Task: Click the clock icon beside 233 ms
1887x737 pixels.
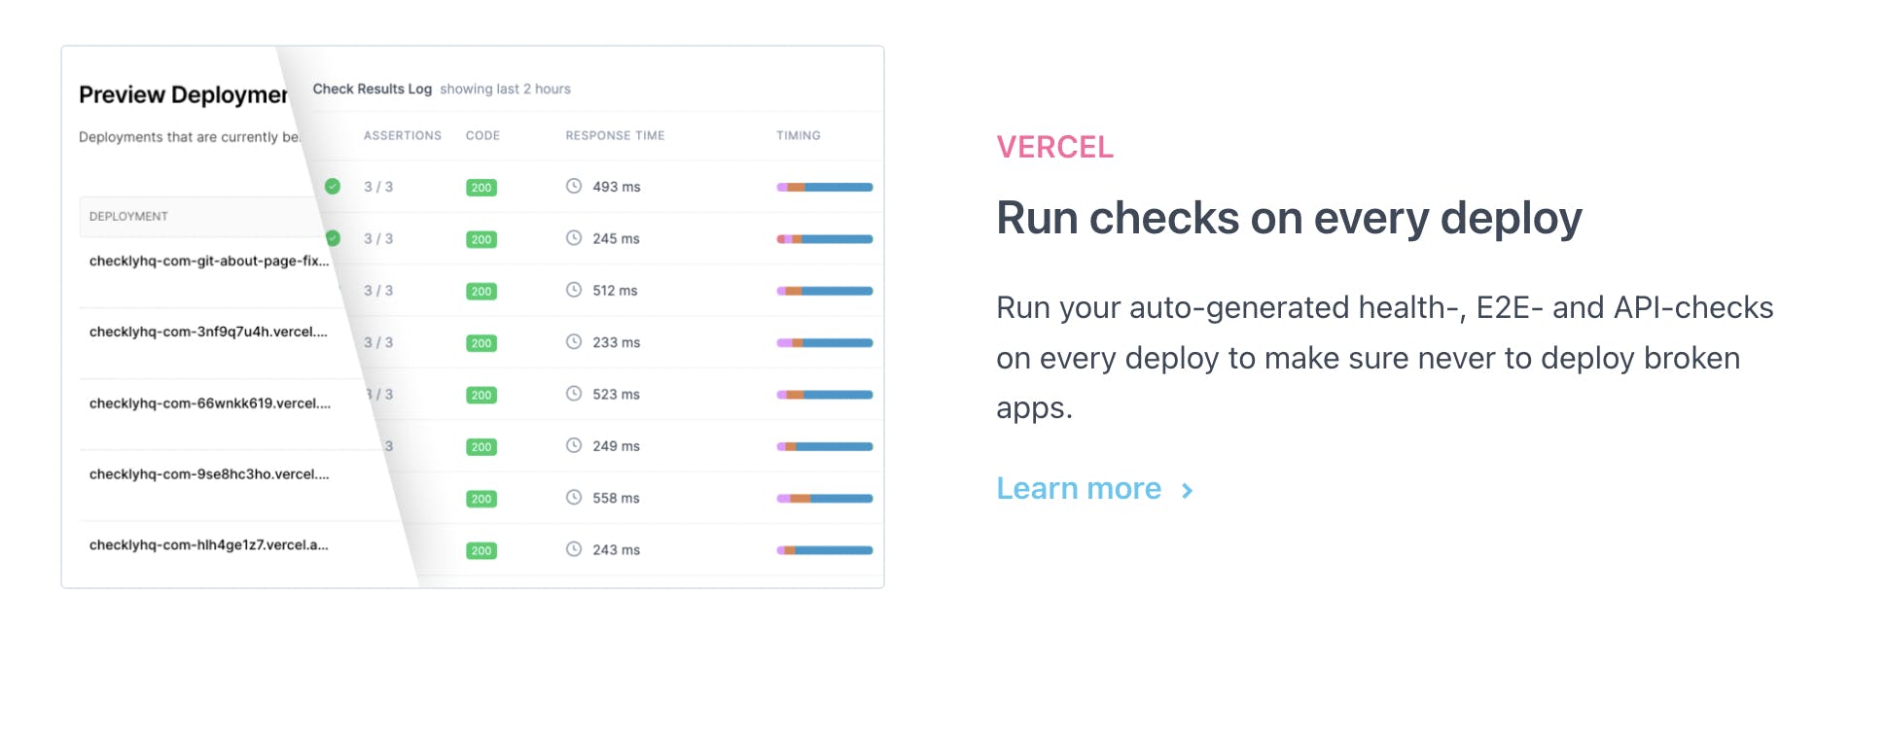Action: coord(574,342)
